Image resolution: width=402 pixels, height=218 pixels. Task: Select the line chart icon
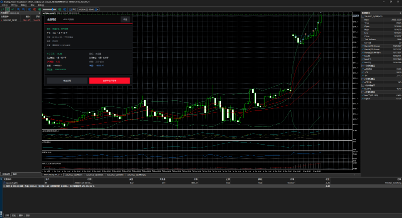pyautogui.click(x=13, y=10)
